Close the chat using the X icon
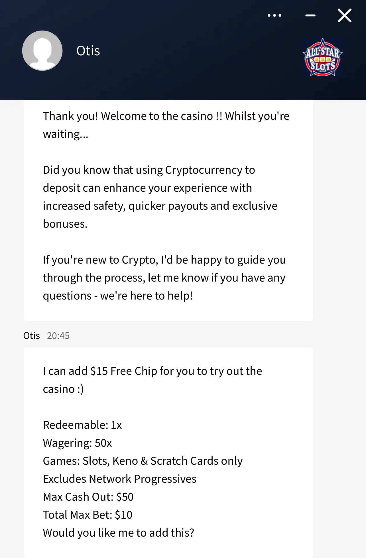 coord(345,15)
